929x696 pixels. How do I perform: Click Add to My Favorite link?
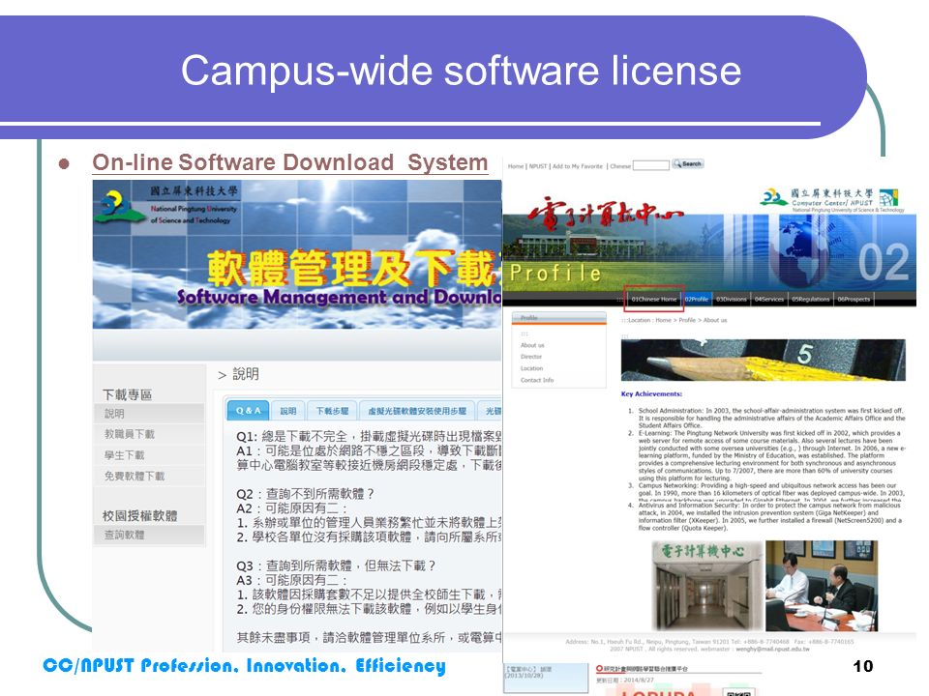coord(578,166)
